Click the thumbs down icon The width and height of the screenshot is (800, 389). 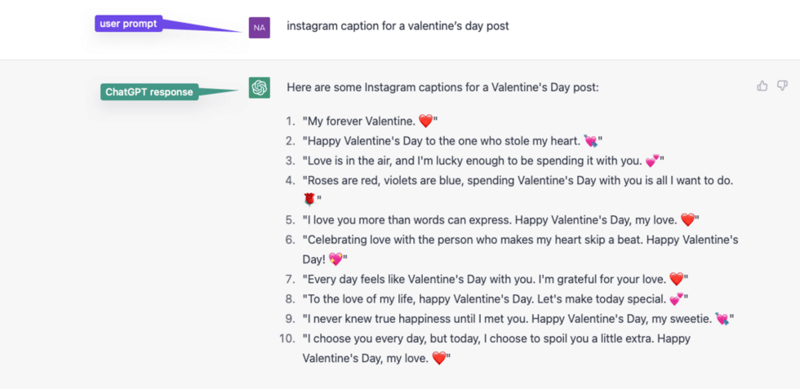click(782, 86)
